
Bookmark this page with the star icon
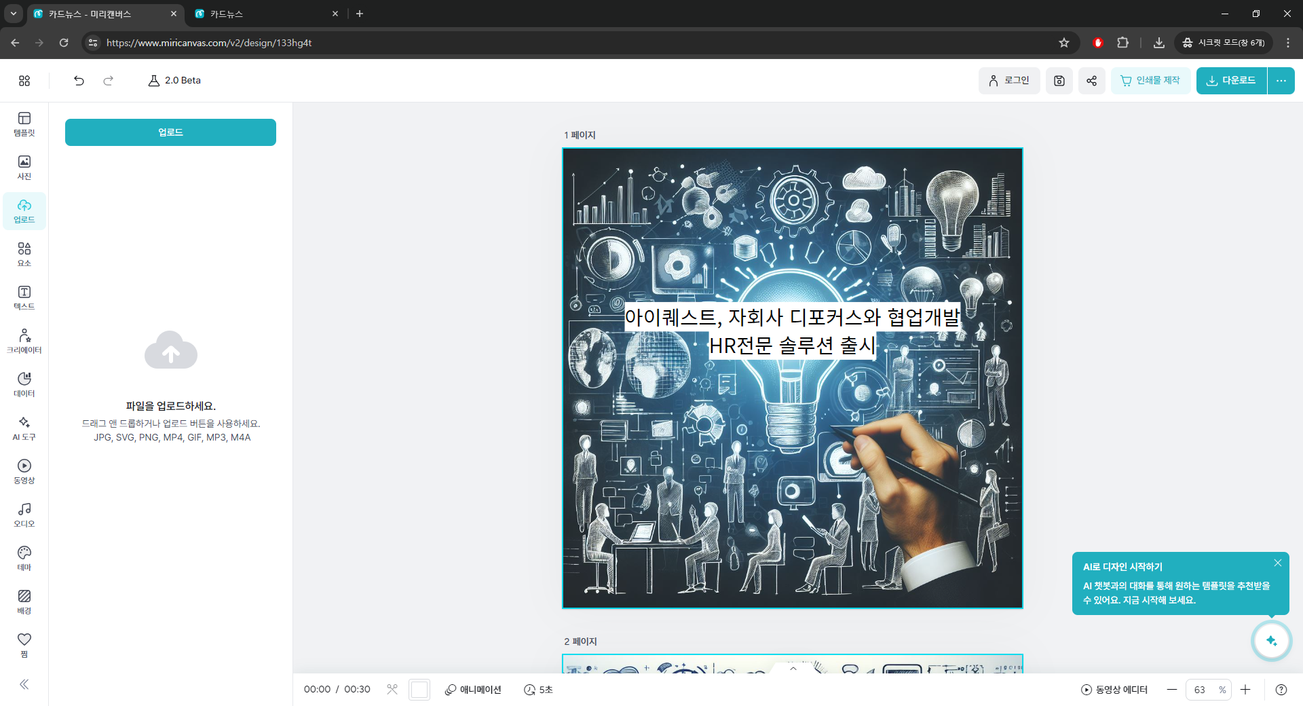point(1064,43)
